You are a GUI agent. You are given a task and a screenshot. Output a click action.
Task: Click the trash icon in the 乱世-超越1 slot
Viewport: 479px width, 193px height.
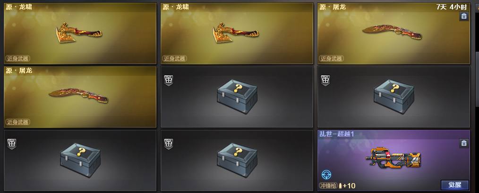click(x=464, y=144)
